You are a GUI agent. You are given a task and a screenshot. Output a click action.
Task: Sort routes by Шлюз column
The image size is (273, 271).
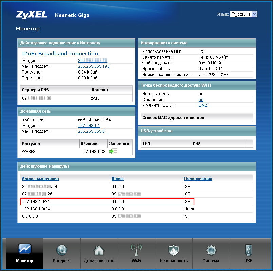click(x=117, y=179)
